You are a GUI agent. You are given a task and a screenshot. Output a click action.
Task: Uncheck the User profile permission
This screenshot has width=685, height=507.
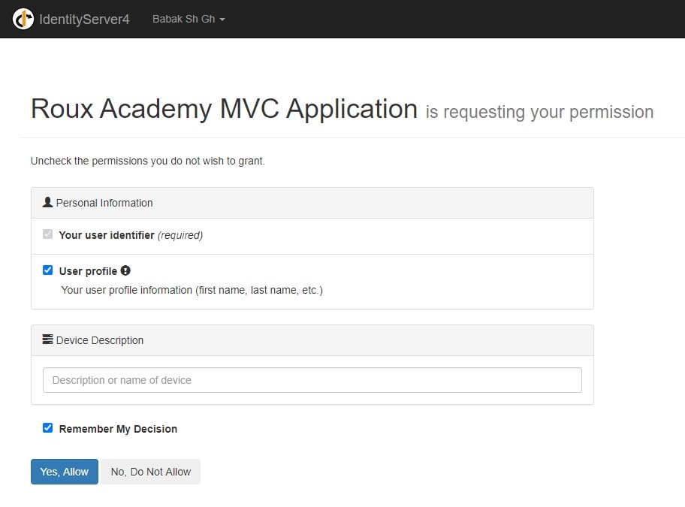[x=47, y=270]
